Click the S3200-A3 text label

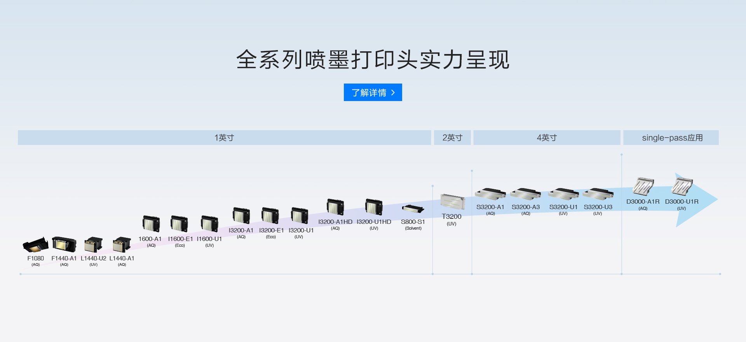coord(525,207)
